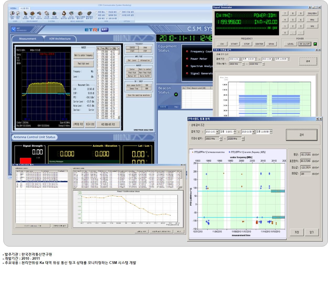The height and width of the screenshot is (282, 328).
Task: Click the keypad digit 7 in Signal Generator
Action: 285,13
